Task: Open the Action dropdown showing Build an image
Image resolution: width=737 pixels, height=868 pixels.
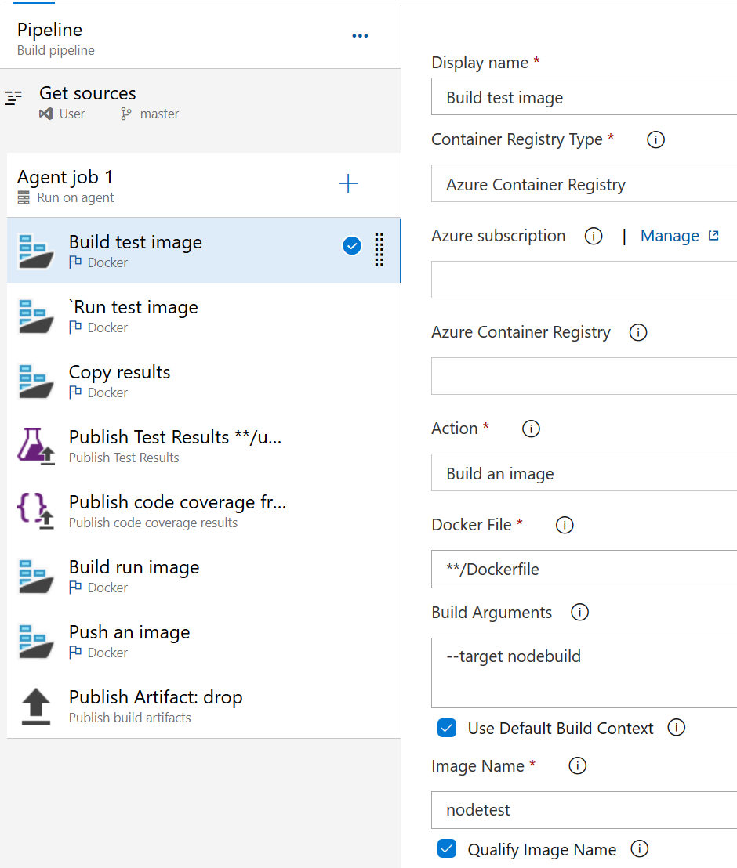Action: click(x=584, y=472)
